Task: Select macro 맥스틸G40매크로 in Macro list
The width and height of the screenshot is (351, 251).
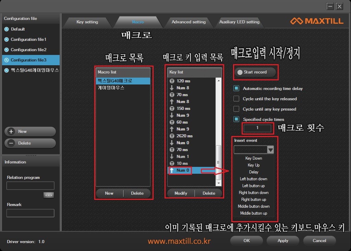Action: tap(123, 81)
